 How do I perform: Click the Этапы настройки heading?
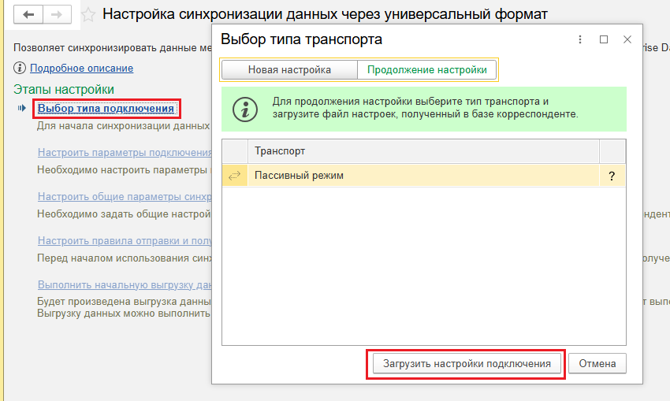(64, 89)
